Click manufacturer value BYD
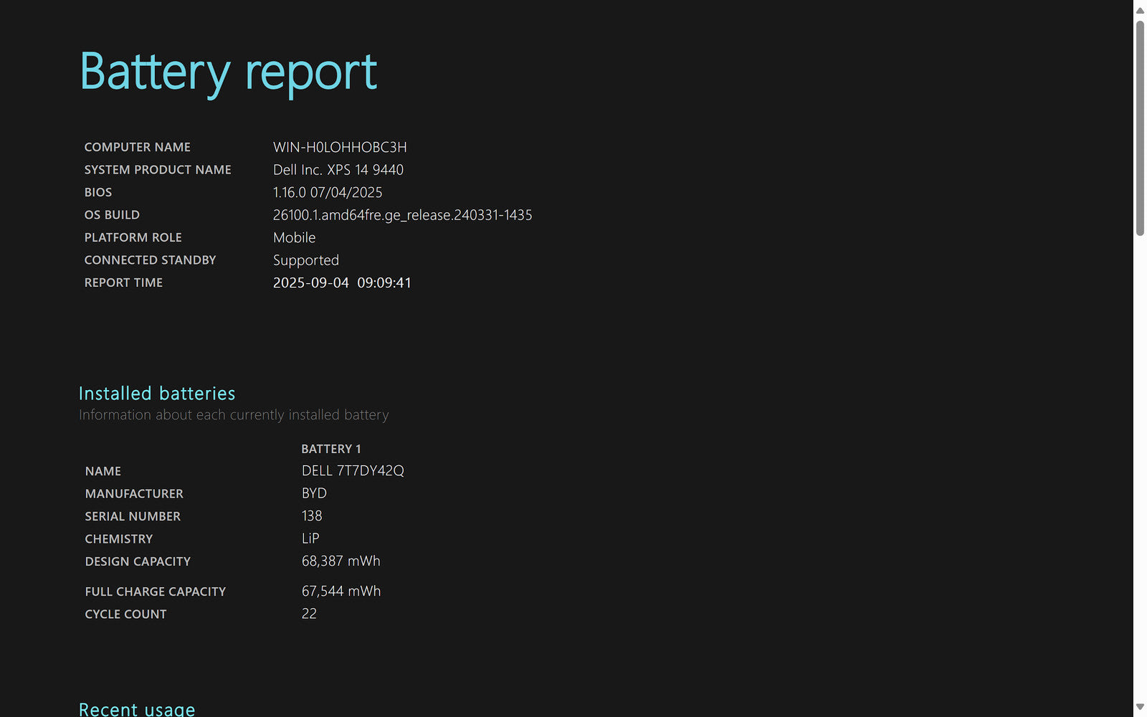1147x717 pixels. (314, 493)
